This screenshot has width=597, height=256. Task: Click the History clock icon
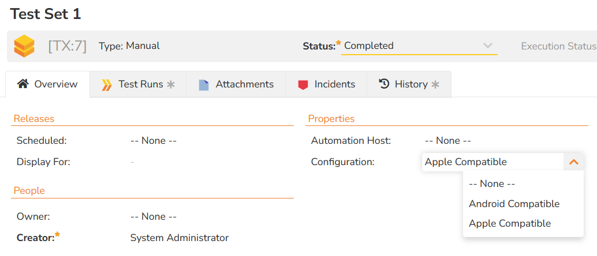(x=384, y=84)
